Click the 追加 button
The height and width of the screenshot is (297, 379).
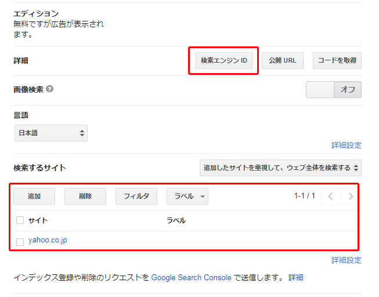tap(34, 196)
